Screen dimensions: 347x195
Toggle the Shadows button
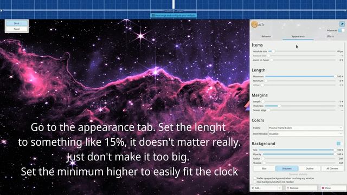click(287, 168)
